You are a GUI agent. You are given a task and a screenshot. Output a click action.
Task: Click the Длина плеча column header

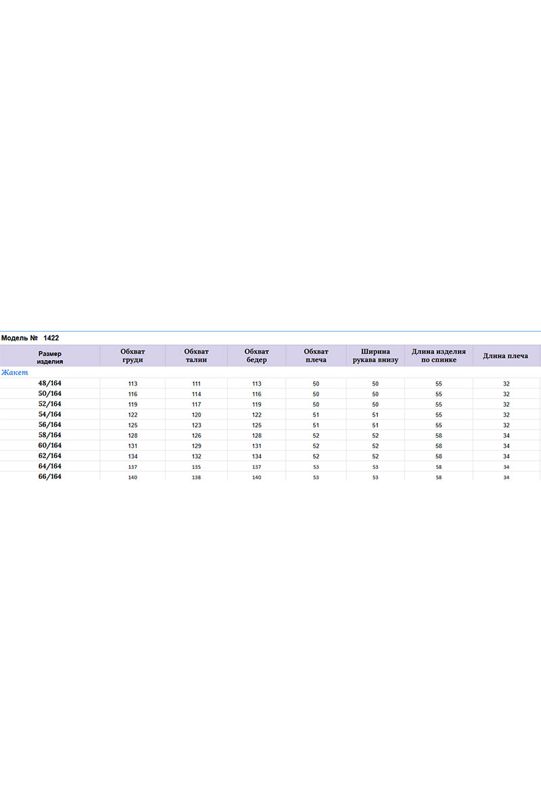tap(506, 355)
